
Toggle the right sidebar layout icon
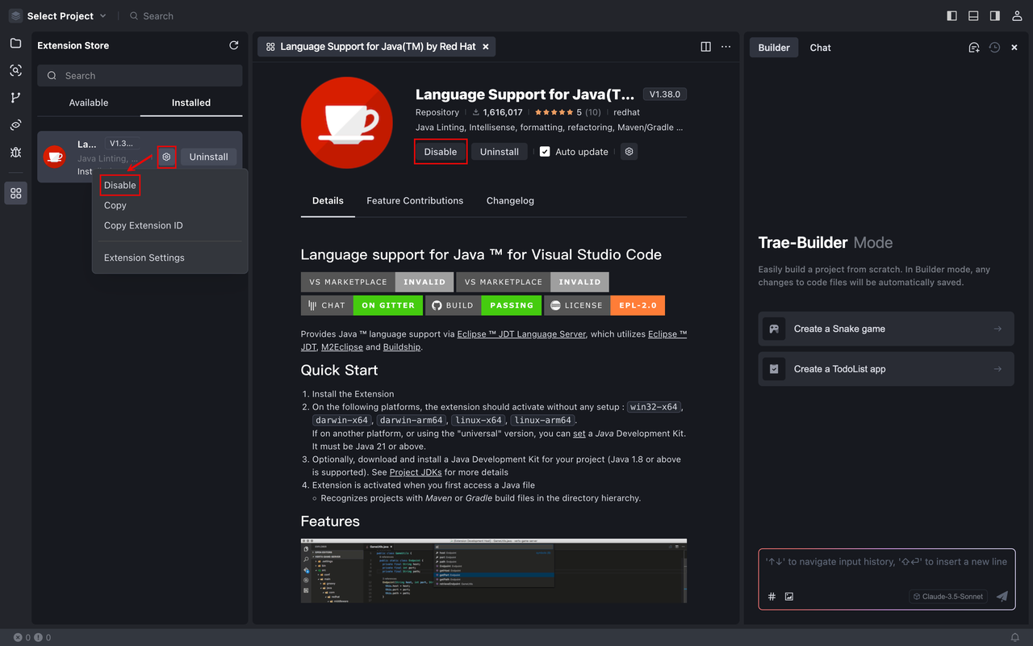[x=994, y=15]
